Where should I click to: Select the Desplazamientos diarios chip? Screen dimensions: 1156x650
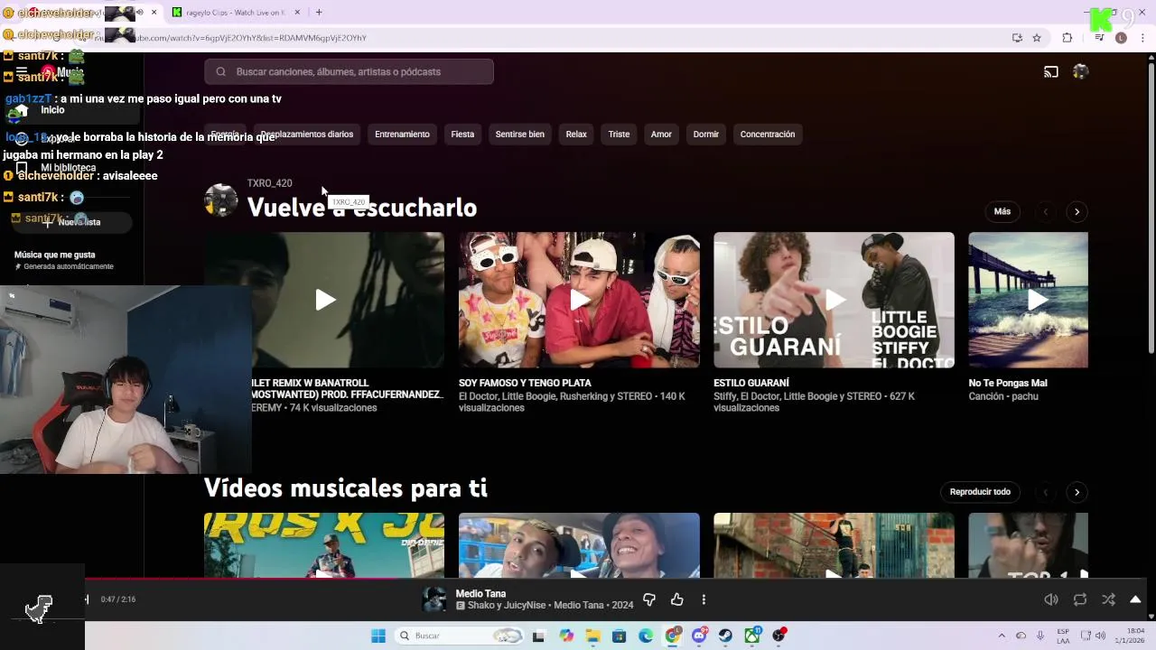click(306, 134)
